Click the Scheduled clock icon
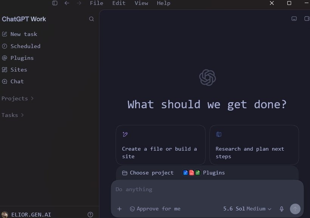Viewport: 310px width, 218px height. point(5,46)
